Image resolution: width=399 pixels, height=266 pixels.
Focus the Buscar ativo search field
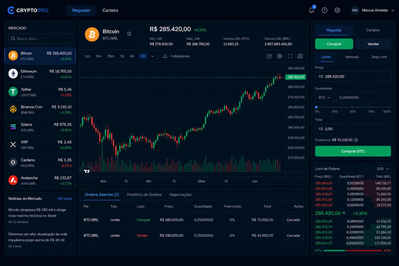40,38
